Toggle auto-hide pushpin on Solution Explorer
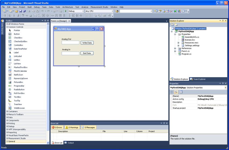Viewport: 229px width, 150px height. [x=223, y=21]
